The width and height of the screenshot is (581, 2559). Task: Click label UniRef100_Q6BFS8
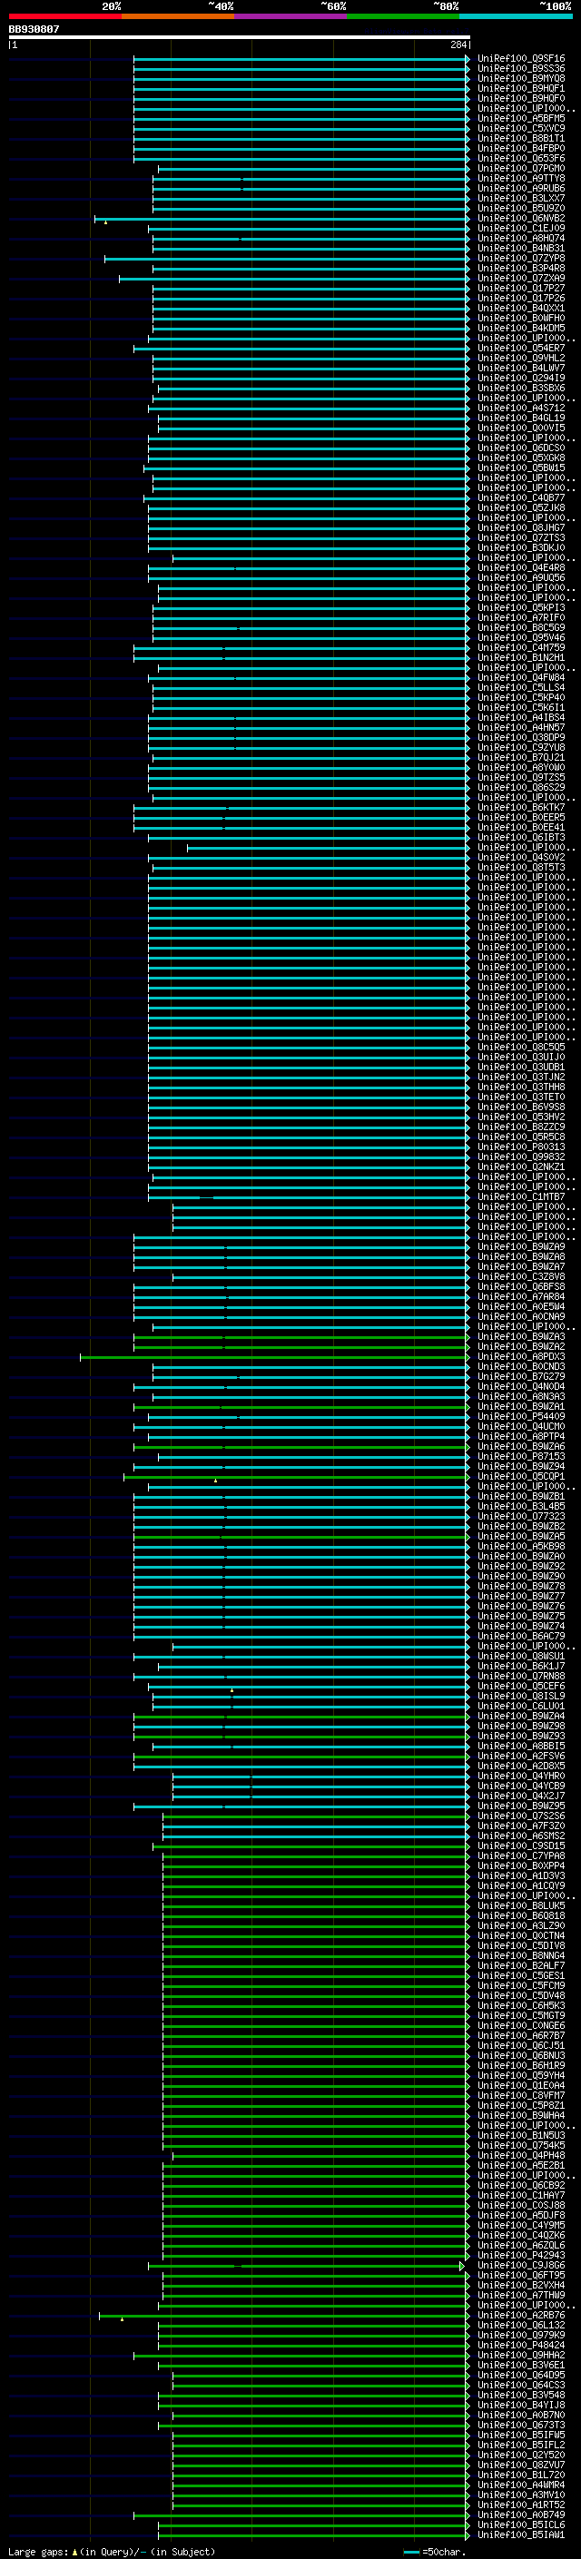point(521,1286)
